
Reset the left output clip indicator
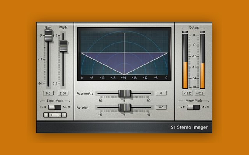coord(185,32)
